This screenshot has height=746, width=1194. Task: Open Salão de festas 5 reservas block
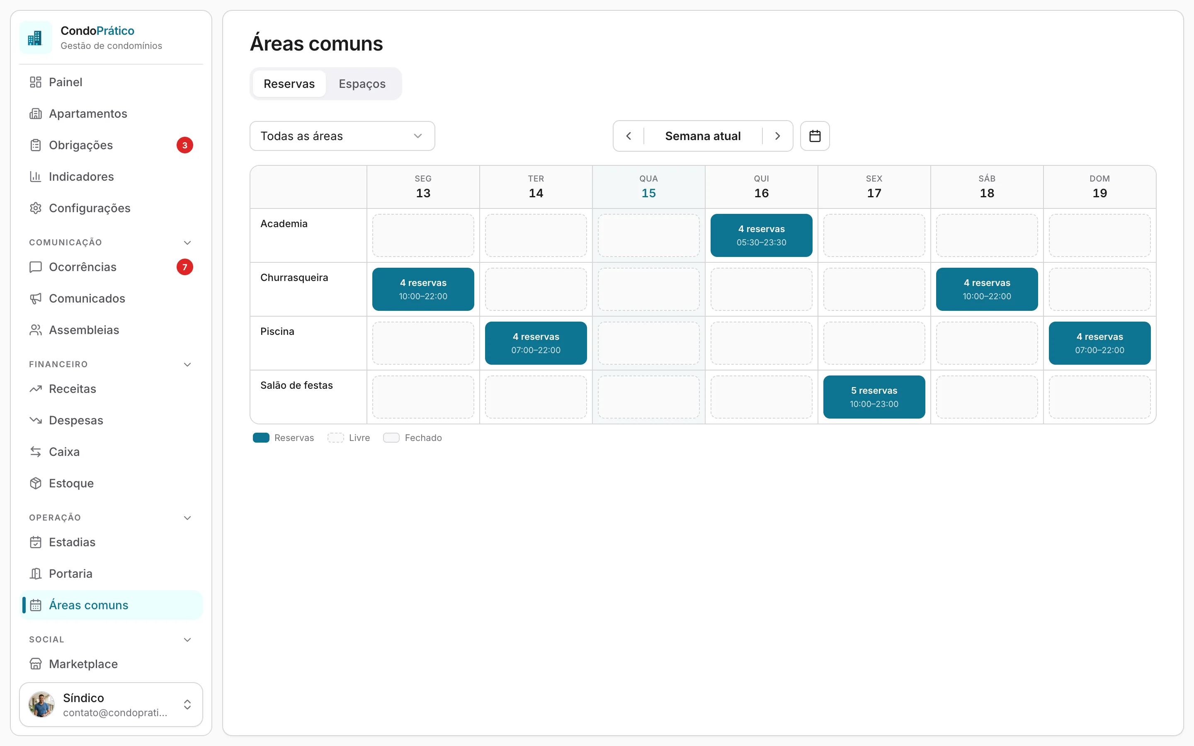click(874, 397)
